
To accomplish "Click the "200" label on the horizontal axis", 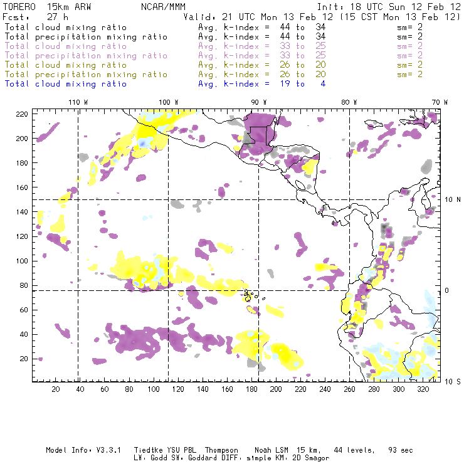I will pyautogui.click(x=276, y=389).
